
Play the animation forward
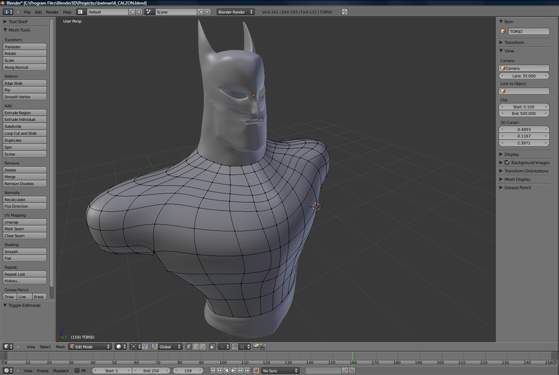coord(234,371)
